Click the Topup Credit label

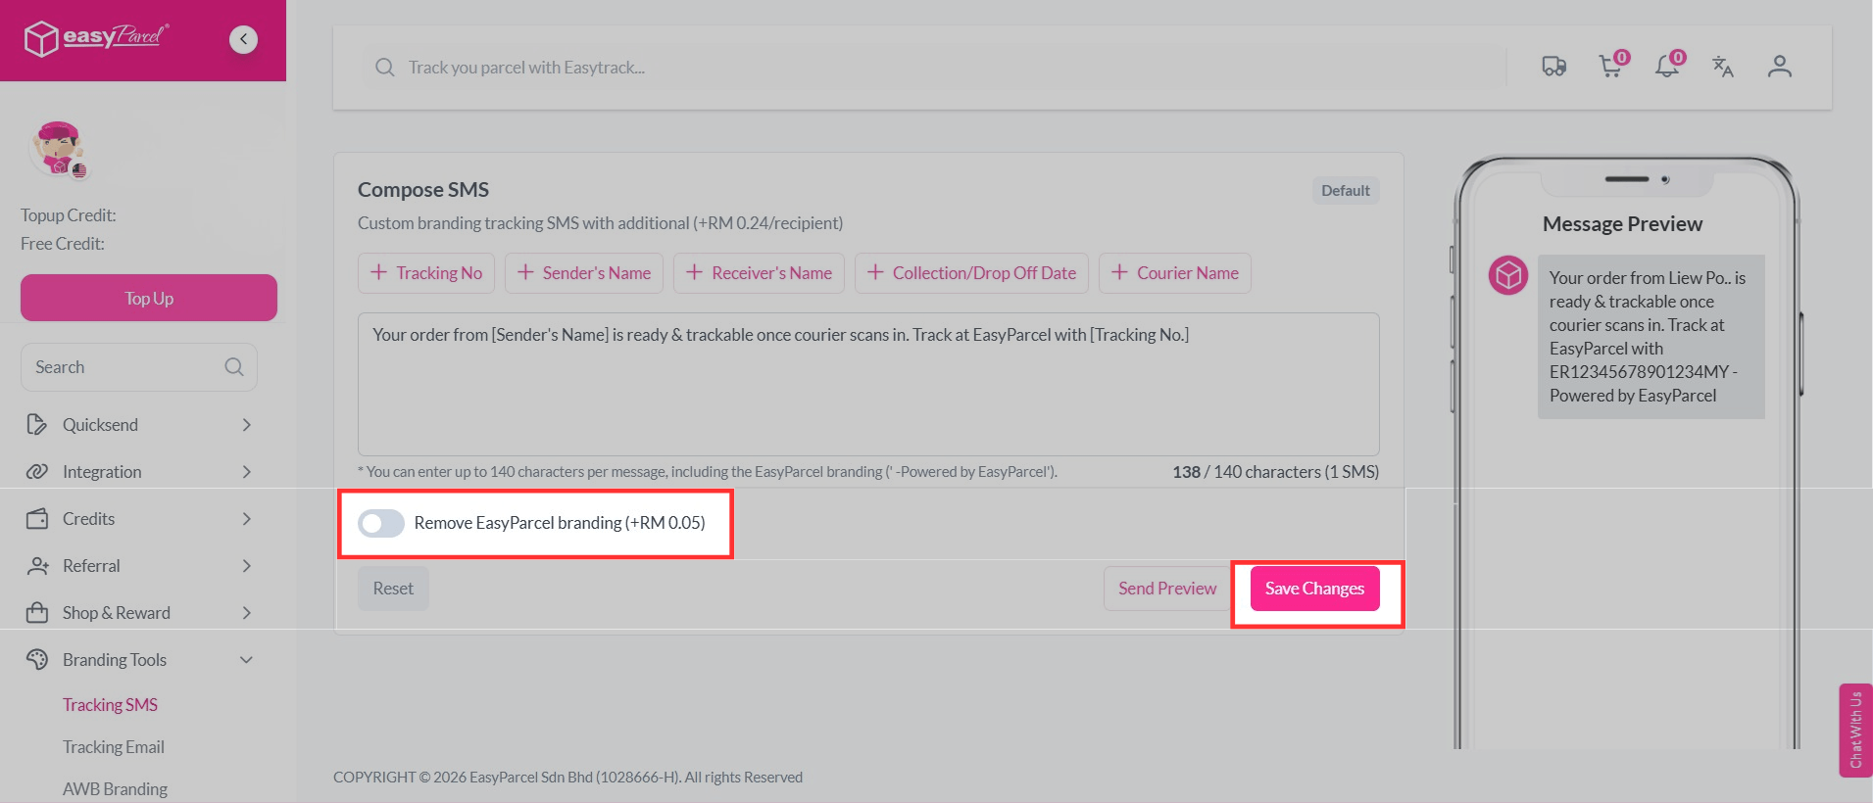point(69,215)
